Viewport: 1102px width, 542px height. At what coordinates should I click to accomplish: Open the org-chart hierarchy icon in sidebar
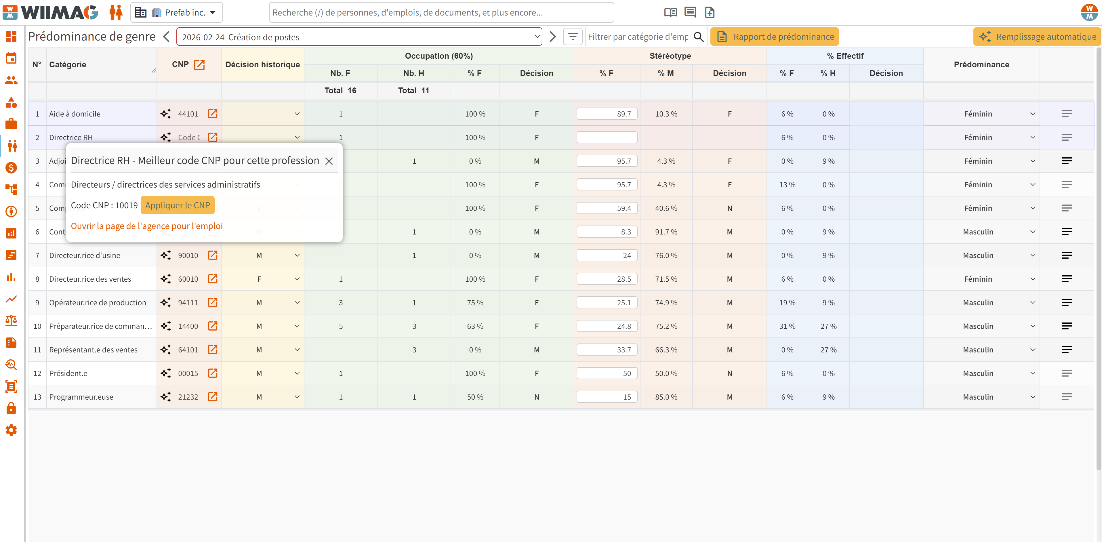(x=11, y=190)
